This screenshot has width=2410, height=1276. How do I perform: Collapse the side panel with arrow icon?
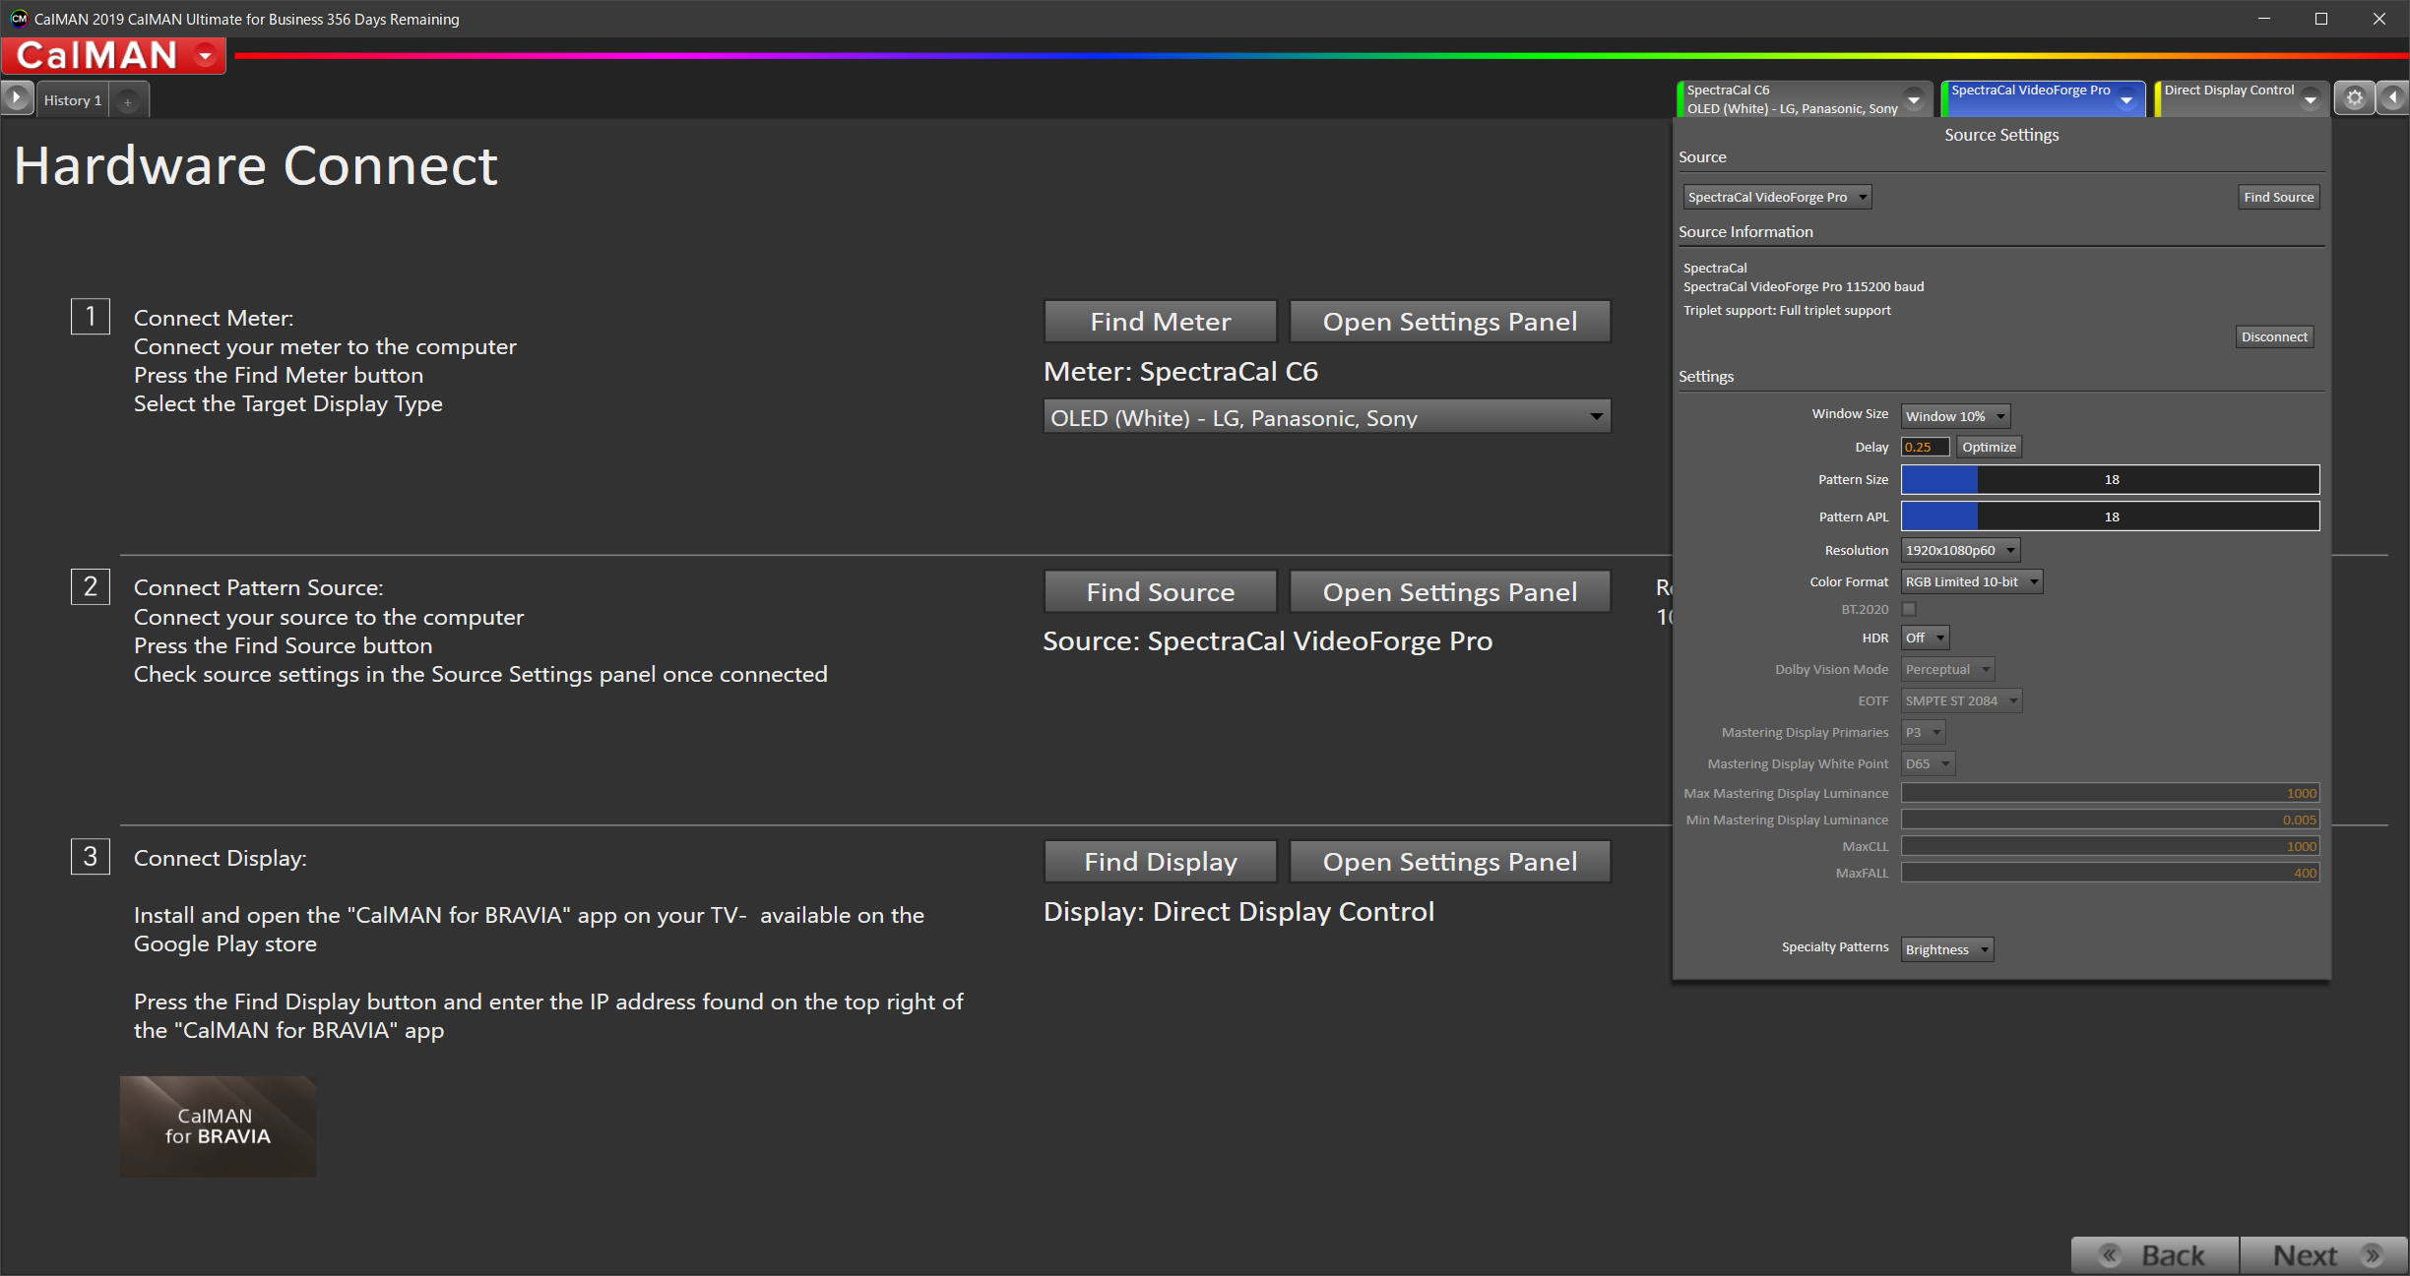click(2393, 98)
